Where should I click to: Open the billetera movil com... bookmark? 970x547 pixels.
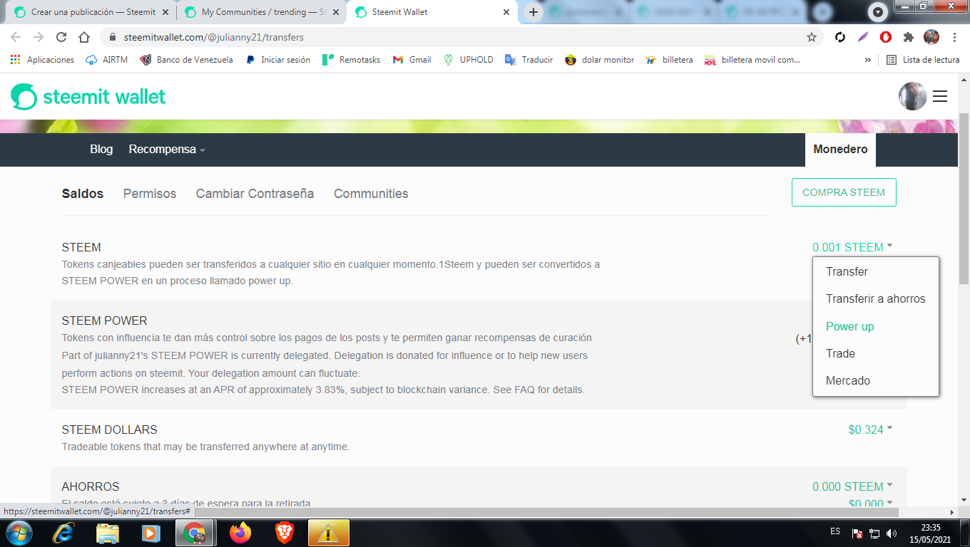752,60
